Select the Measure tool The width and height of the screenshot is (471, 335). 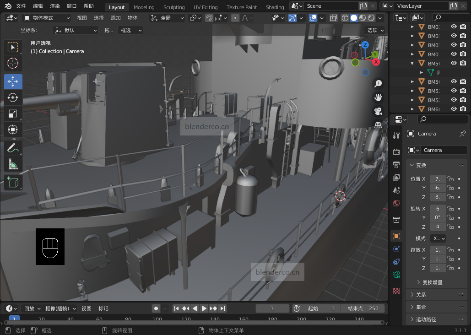pyautogui.click(x=13, y=164)
